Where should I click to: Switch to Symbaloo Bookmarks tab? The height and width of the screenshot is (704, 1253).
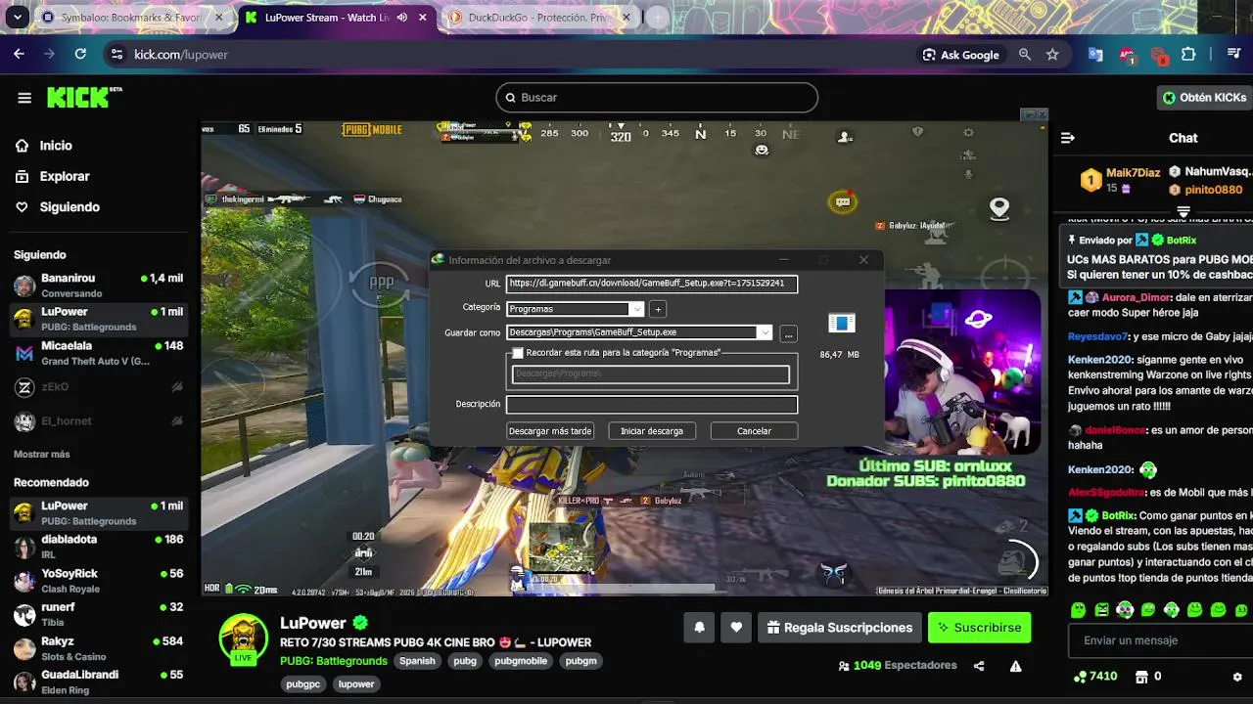coord(132,18)
